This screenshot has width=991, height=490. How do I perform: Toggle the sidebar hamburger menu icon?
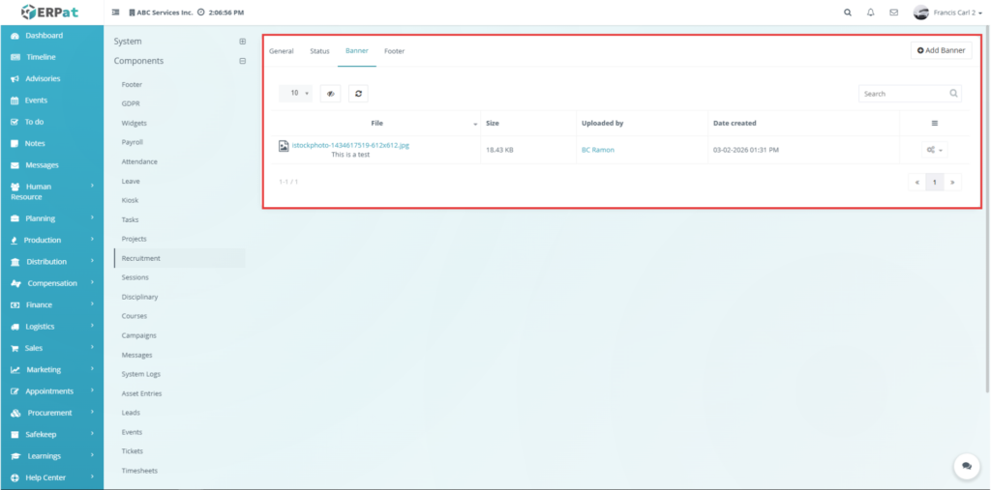(116, 13)
